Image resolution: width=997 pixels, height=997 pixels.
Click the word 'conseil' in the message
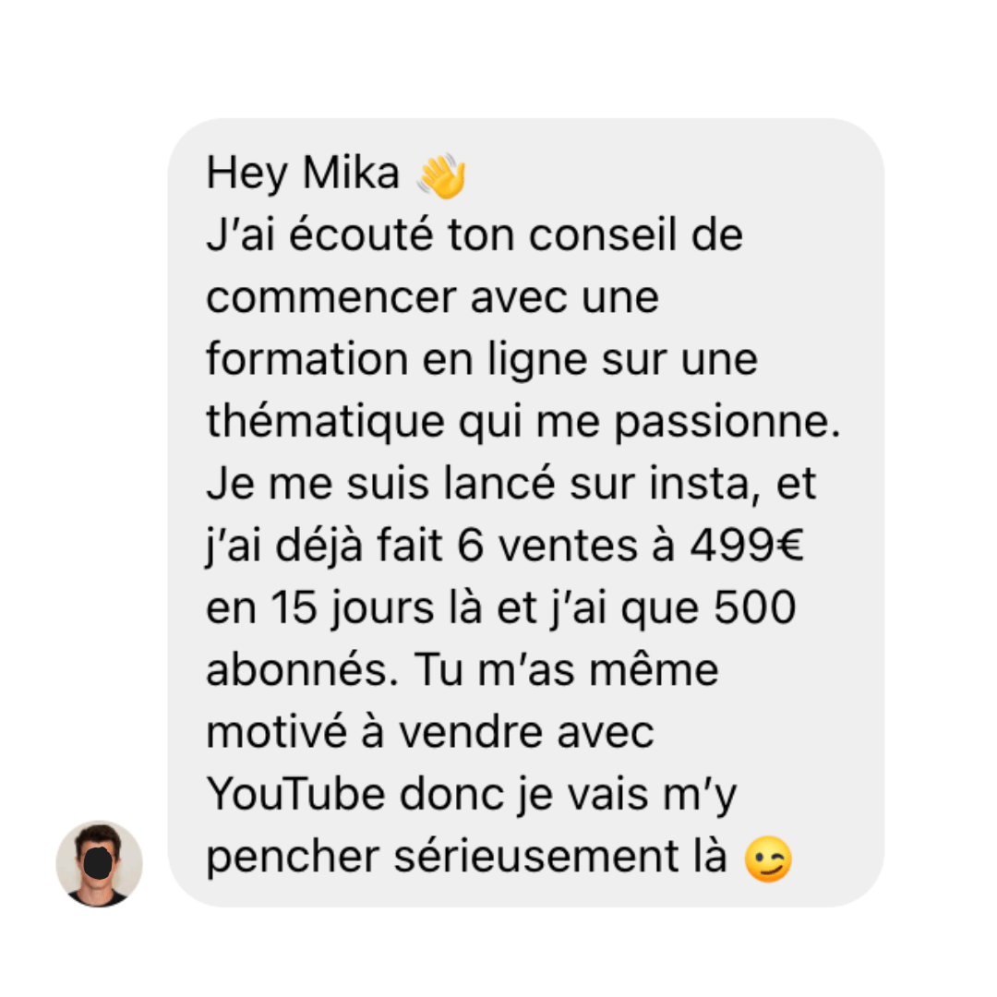602,234
